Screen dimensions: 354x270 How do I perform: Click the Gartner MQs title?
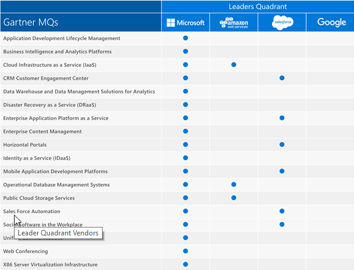click(x=30, y=22)
